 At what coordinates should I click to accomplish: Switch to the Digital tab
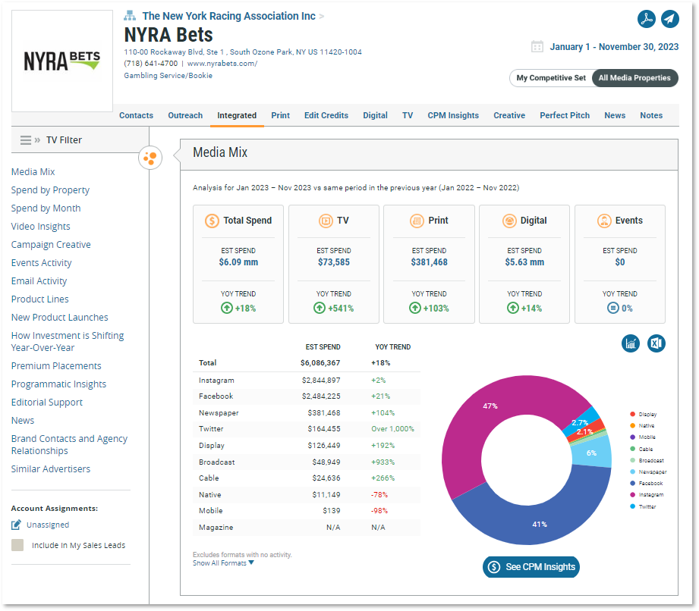click(375, 115)
